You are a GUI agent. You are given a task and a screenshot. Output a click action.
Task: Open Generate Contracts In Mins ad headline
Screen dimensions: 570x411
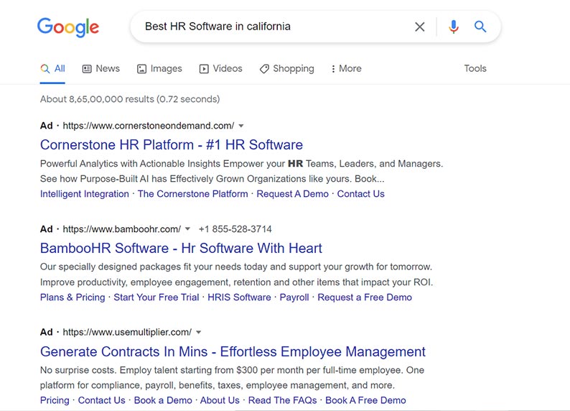[233, 351]
